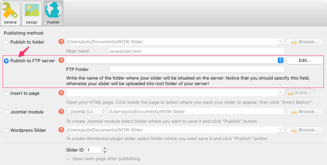Select the Insert to page option

[6, 93]
